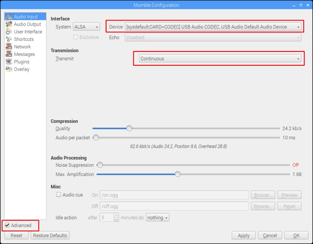Screen dimensions: 313x244
Task: Click the 24.2 kb/s quality value
Action: (292, 128)
